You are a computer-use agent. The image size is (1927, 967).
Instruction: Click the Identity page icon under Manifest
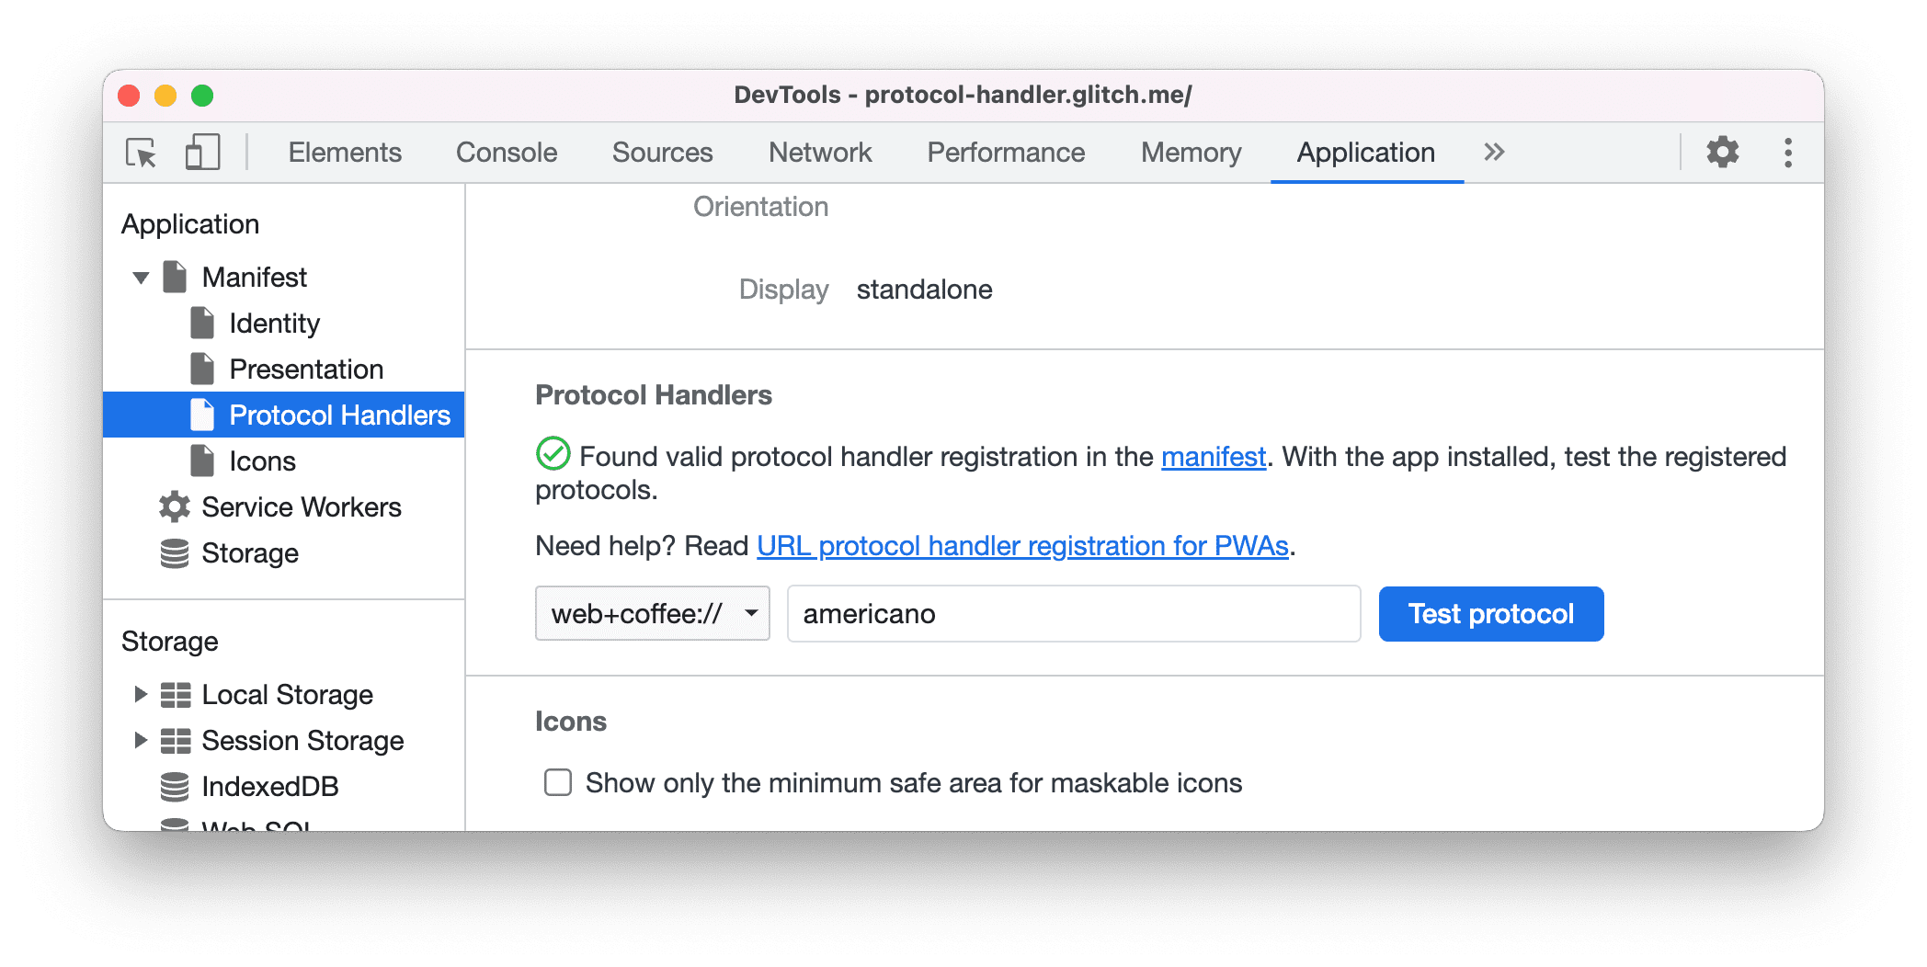203,323
